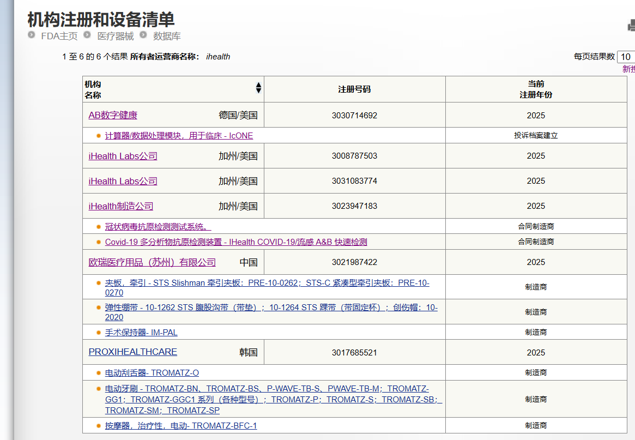Click the ihealth search term text
Image resolution: width=635 pixels, height=440 pixels.
(x=218, y=57)
